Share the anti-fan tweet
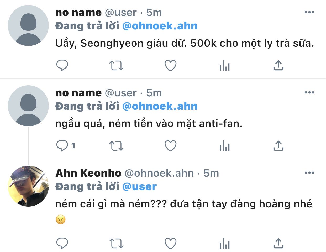The image size is (326, 252). (278, 146)
